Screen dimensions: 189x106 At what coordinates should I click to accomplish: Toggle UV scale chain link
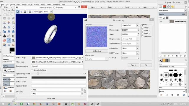coord(85,92)
